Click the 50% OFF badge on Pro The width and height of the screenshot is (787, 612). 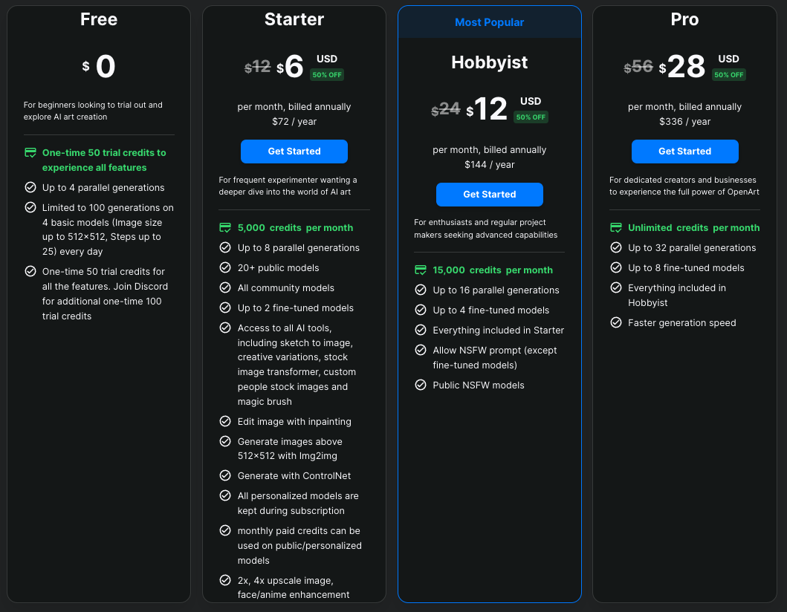(x=728, y=75)
